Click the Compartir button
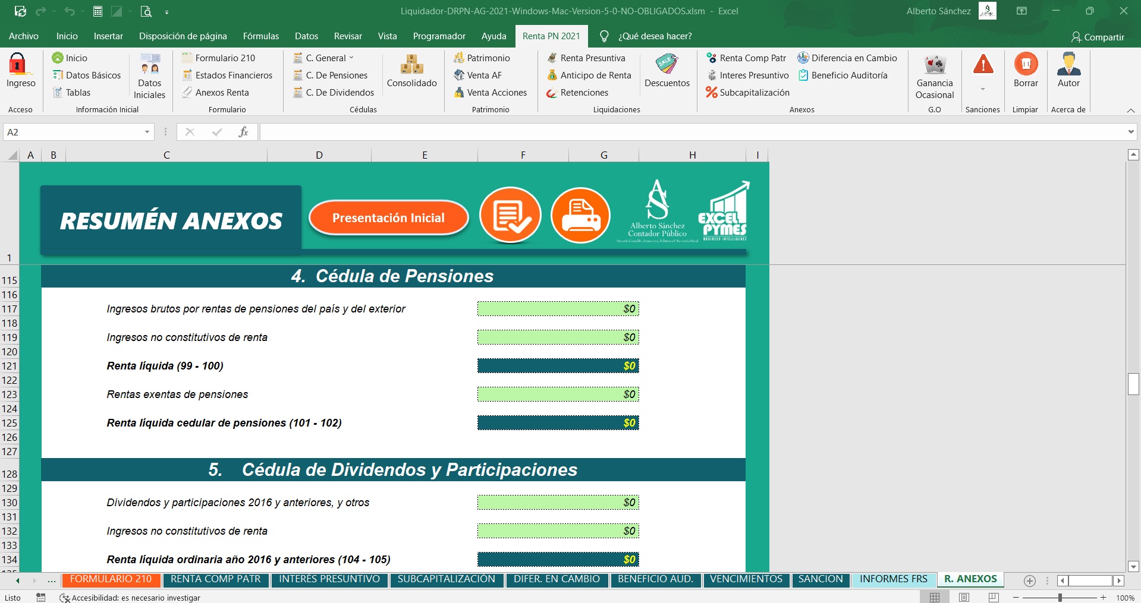 click(1098, 37)
